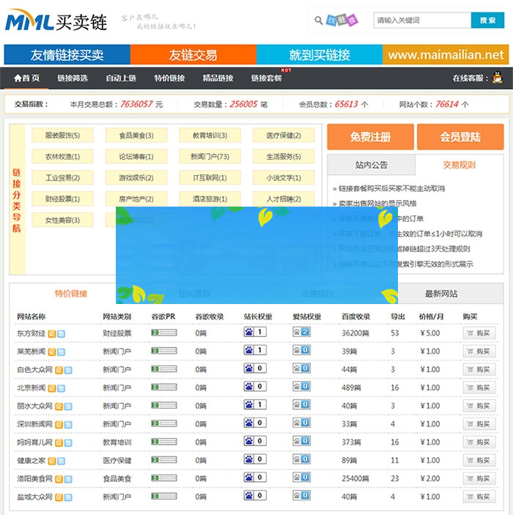Open 链接套餐 in the navigation bar

click(266, 78)
